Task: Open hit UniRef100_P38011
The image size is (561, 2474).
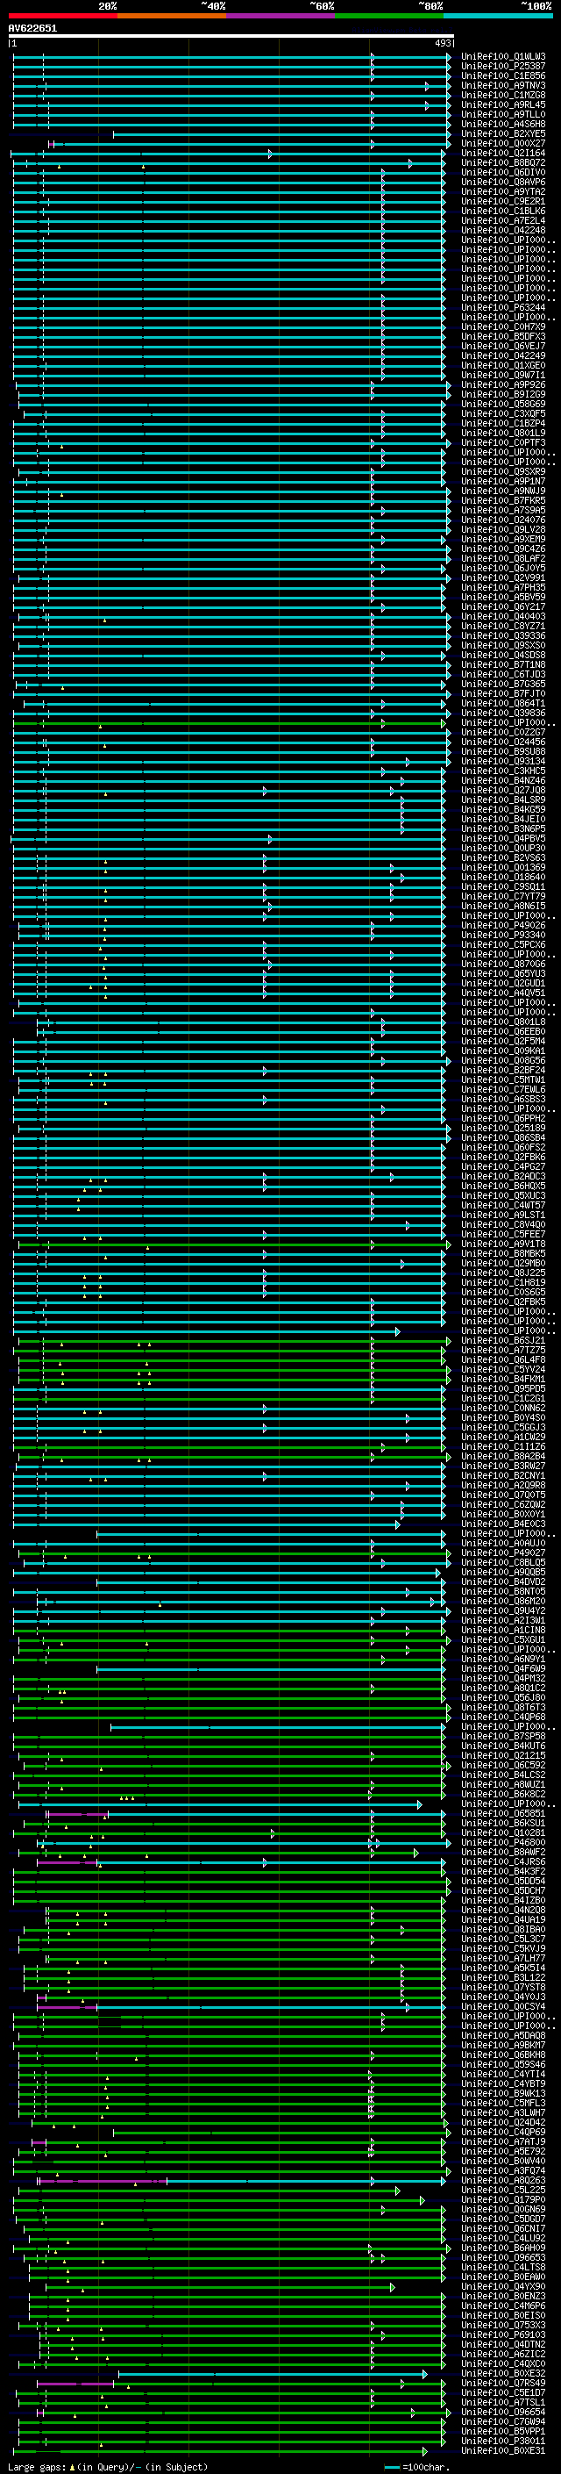Action: [503, 2441]
